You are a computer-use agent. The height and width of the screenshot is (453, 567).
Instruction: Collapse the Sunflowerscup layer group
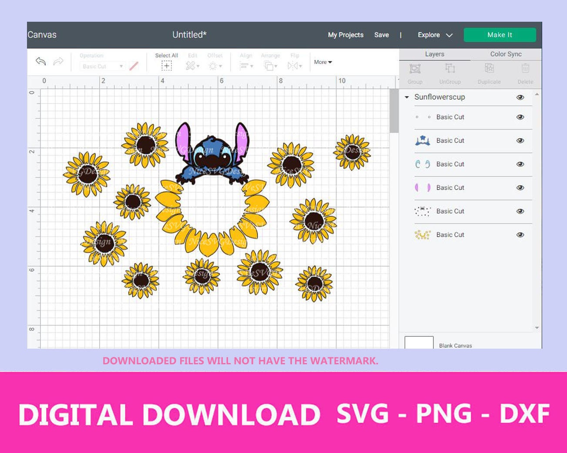click(407, 97)
